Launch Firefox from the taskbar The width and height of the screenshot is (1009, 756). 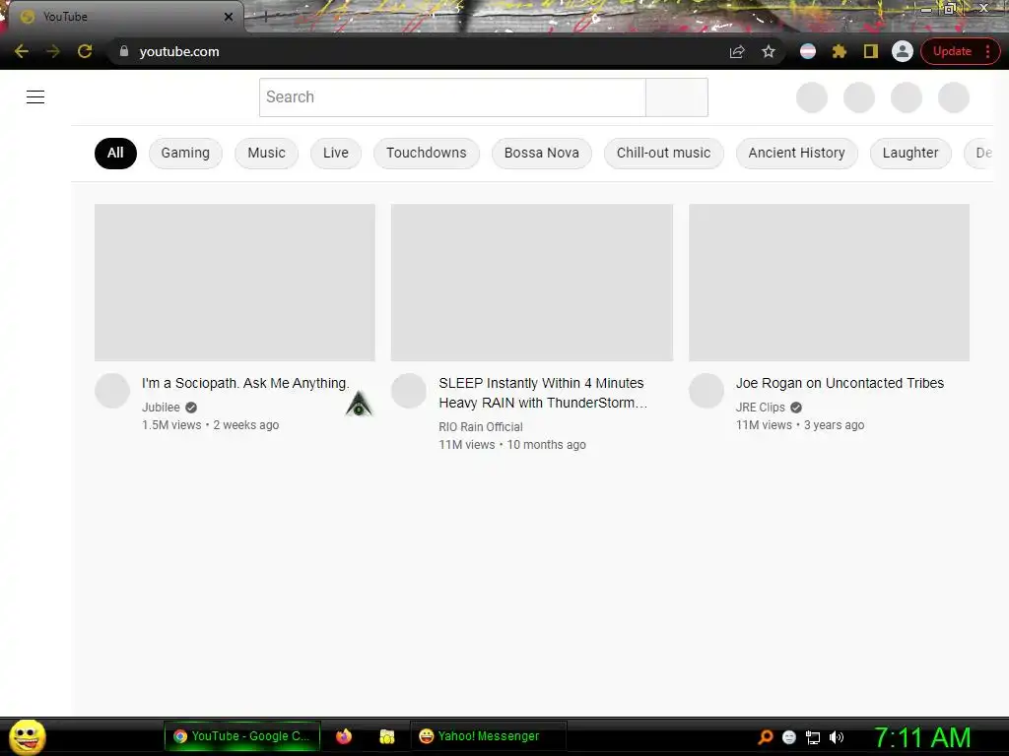(x=344, y=736)
